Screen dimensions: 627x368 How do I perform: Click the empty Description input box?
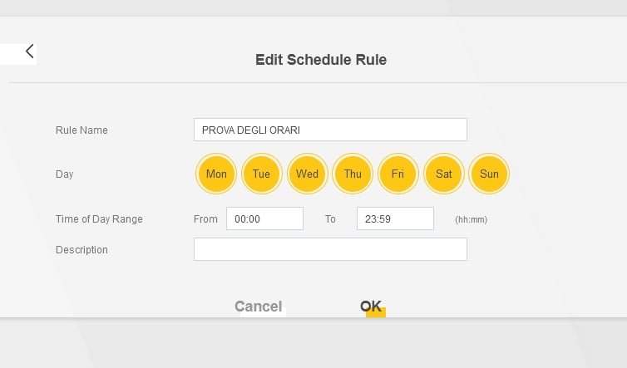pos(330,249)
